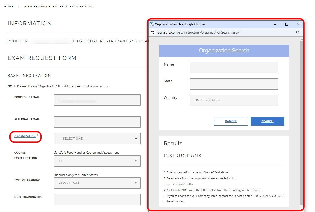This screenshot has width=315, height=212.
Task: Click the ServSafe favicon in popup title bar
Action: point(152,24)
